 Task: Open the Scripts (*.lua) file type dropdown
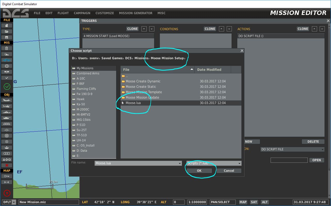tap(239, 163)
